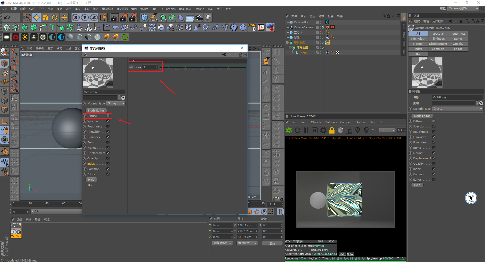This screenshot has width=485, height=262.
Task: Collapse the 布料曲面 object tree
Action: click(287, 42)
